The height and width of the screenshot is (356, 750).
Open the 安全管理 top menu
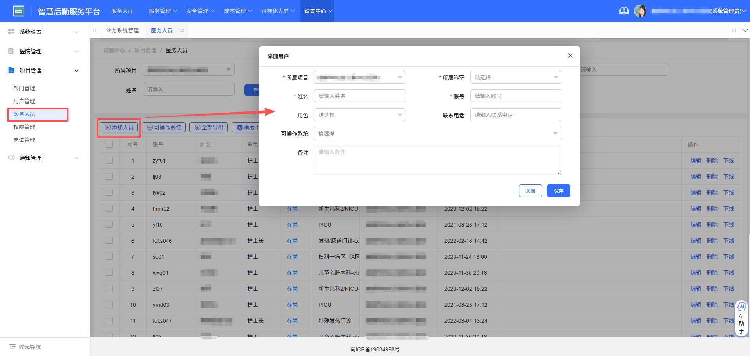[x=200, y=11]
